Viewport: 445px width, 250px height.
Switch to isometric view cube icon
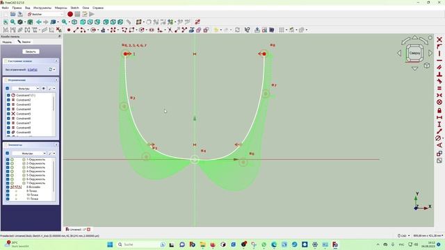point(74,22)
